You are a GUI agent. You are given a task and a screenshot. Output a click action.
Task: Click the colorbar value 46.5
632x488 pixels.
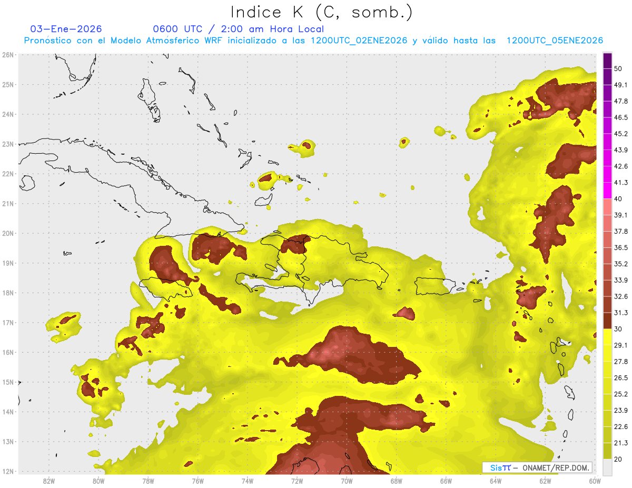click(620, 117)
